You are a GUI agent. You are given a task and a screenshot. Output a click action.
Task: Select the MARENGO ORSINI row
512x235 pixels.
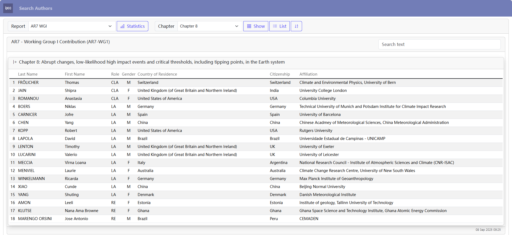[35, 219]
